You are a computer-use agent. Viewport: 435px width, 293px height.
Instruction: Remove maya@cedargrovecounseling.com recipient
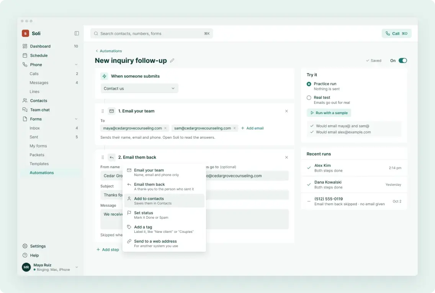(165, 128)
